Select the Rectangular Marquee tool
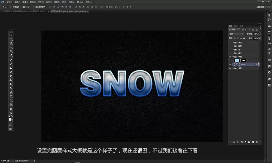The width and height of the screenshot is (272, 163). (x=11, y=39)
